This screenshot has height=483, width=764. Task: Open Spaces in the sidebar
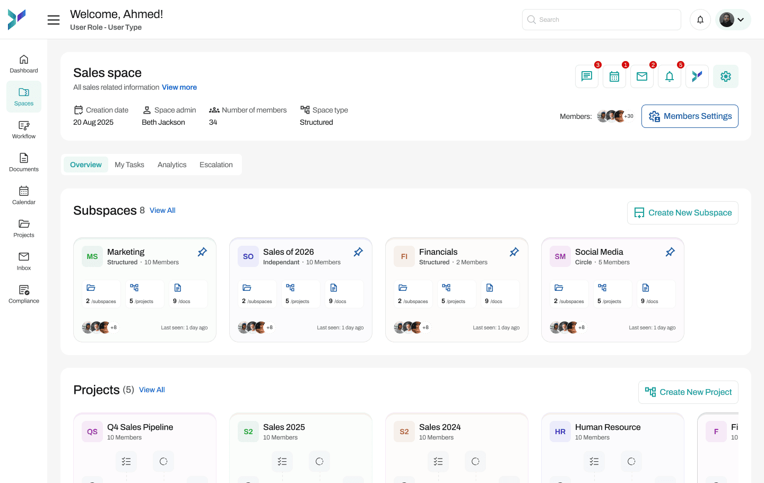(24, 97)
